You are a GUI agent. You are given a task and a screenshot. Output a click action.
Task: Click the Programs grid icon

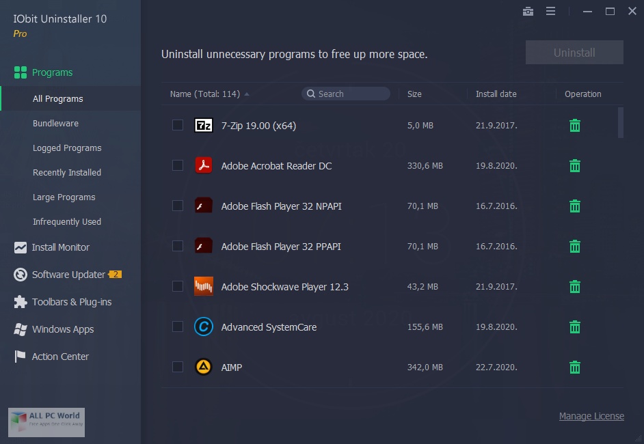click(20, 72)
